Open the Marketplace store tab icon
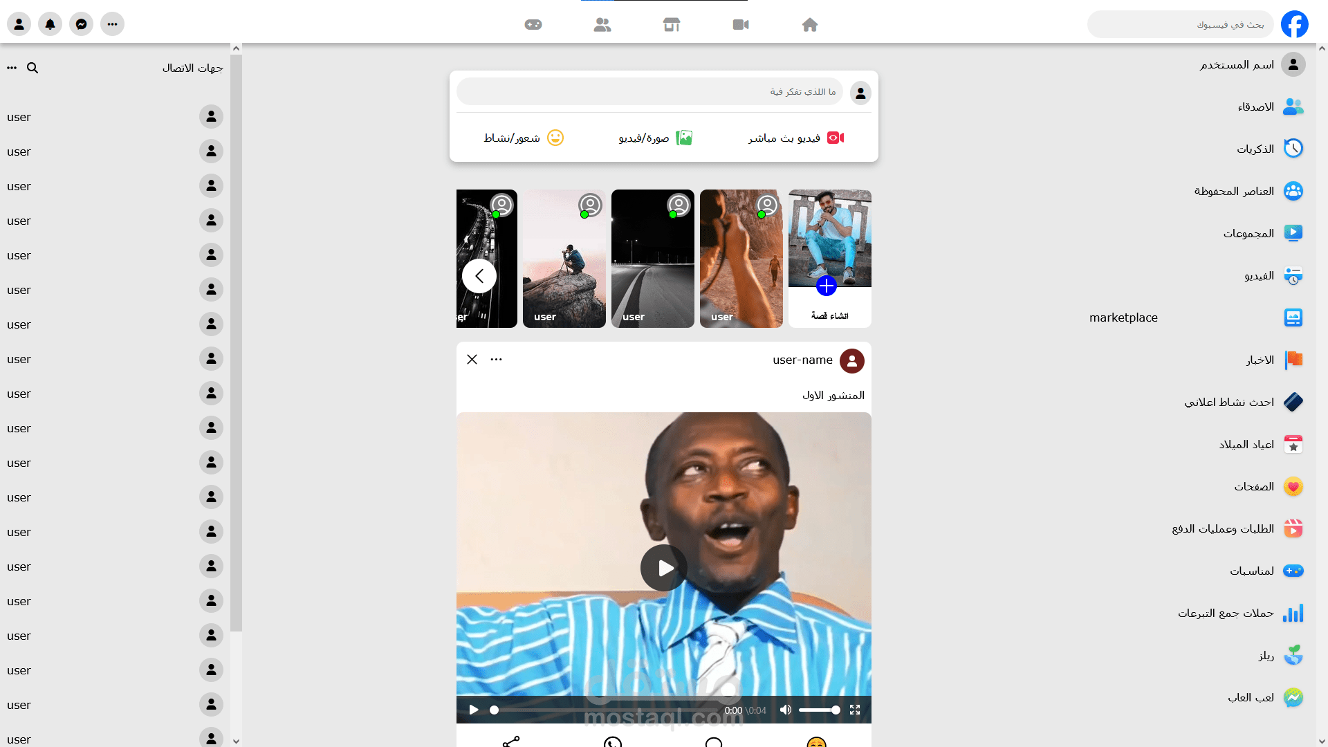 [672, 25]
